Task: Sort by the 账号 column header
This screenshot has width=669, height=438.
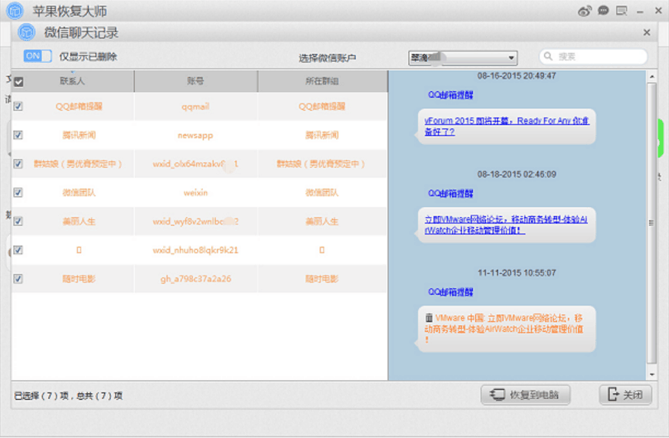Action: (196, 81)
